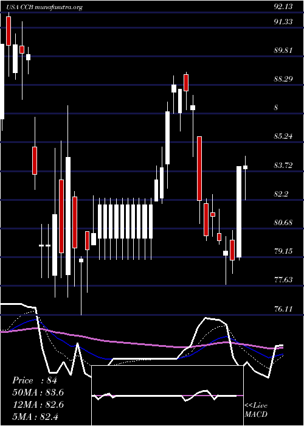
Task: Click the '<<Live MACD' label
Action: coord(256,410)
